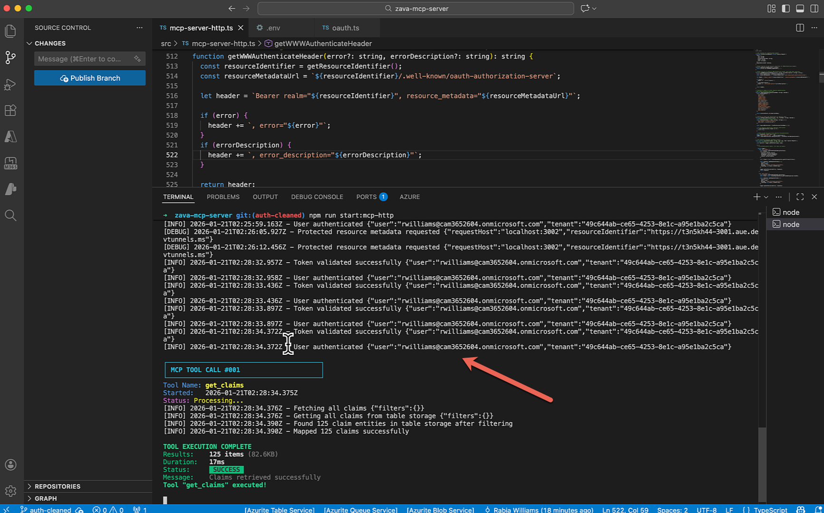Open the Microsoft 365 Agents Toolkit view
Image resolution: width=824 pixels, height=513 pixels.
point(10,162)
